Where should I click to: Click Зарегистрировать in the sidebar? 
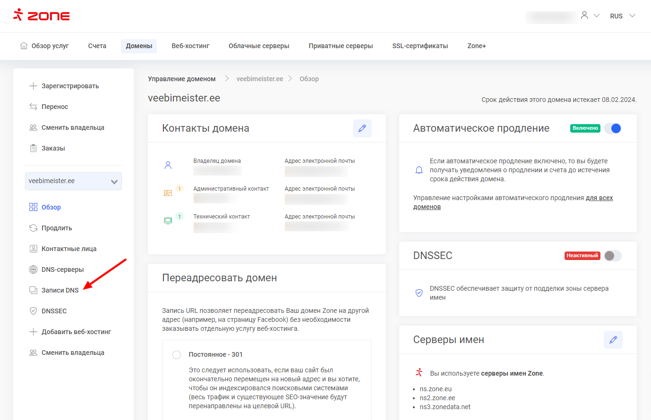click(x=70, y=86)
